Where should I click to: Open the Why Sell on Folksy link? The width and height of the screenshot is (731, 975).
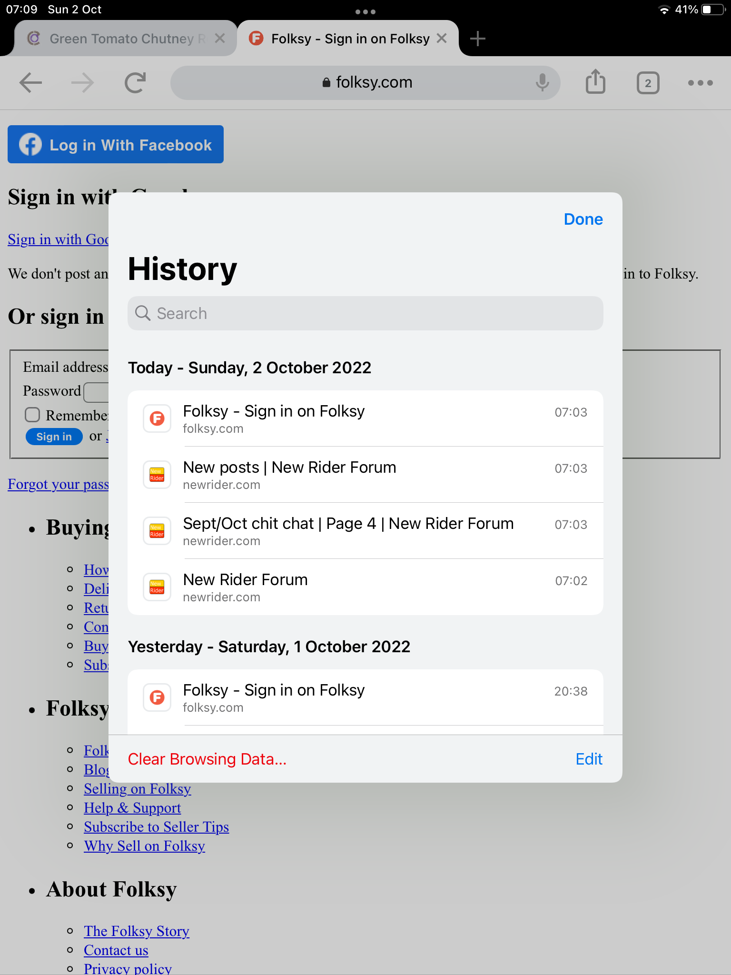pos(145,846)
